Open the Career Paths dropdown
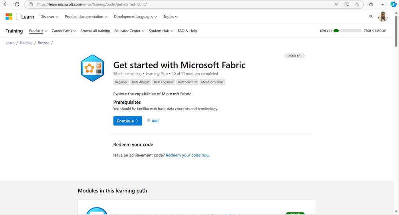This screenshot has width=399, height=215. point(64,31)
